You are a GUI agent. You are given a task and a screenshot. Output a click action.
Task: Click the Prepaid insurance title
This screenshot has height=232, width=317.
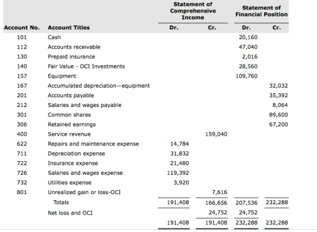(71, 57)
